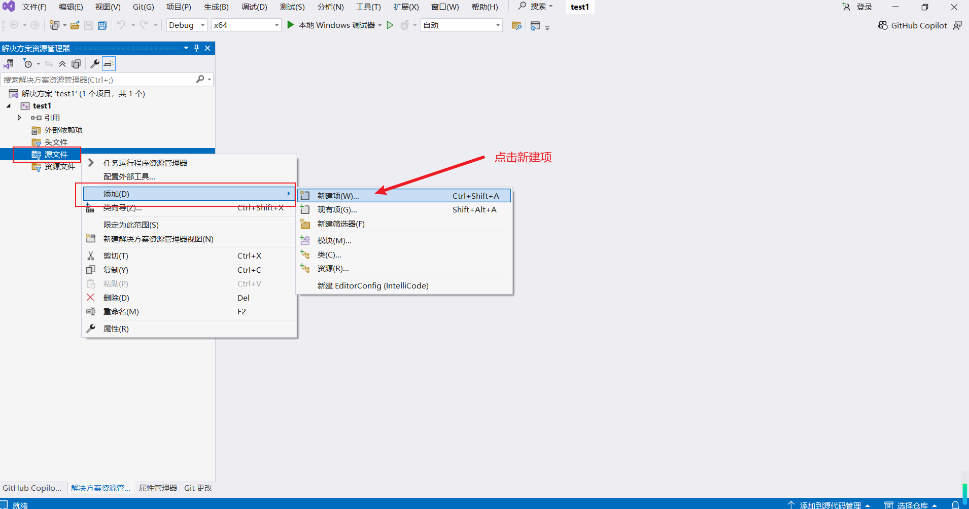Open the Debug configuration dropdown
The width and height of the screenshot is (969, 509).
coord(187,25)
